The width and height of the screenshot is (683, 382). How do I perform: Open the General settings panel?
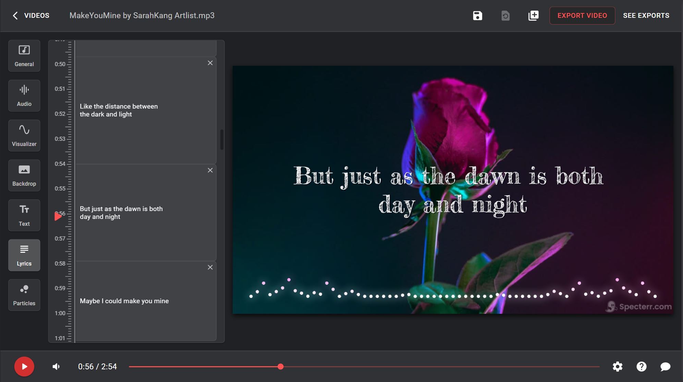click(x=24, y=56)
